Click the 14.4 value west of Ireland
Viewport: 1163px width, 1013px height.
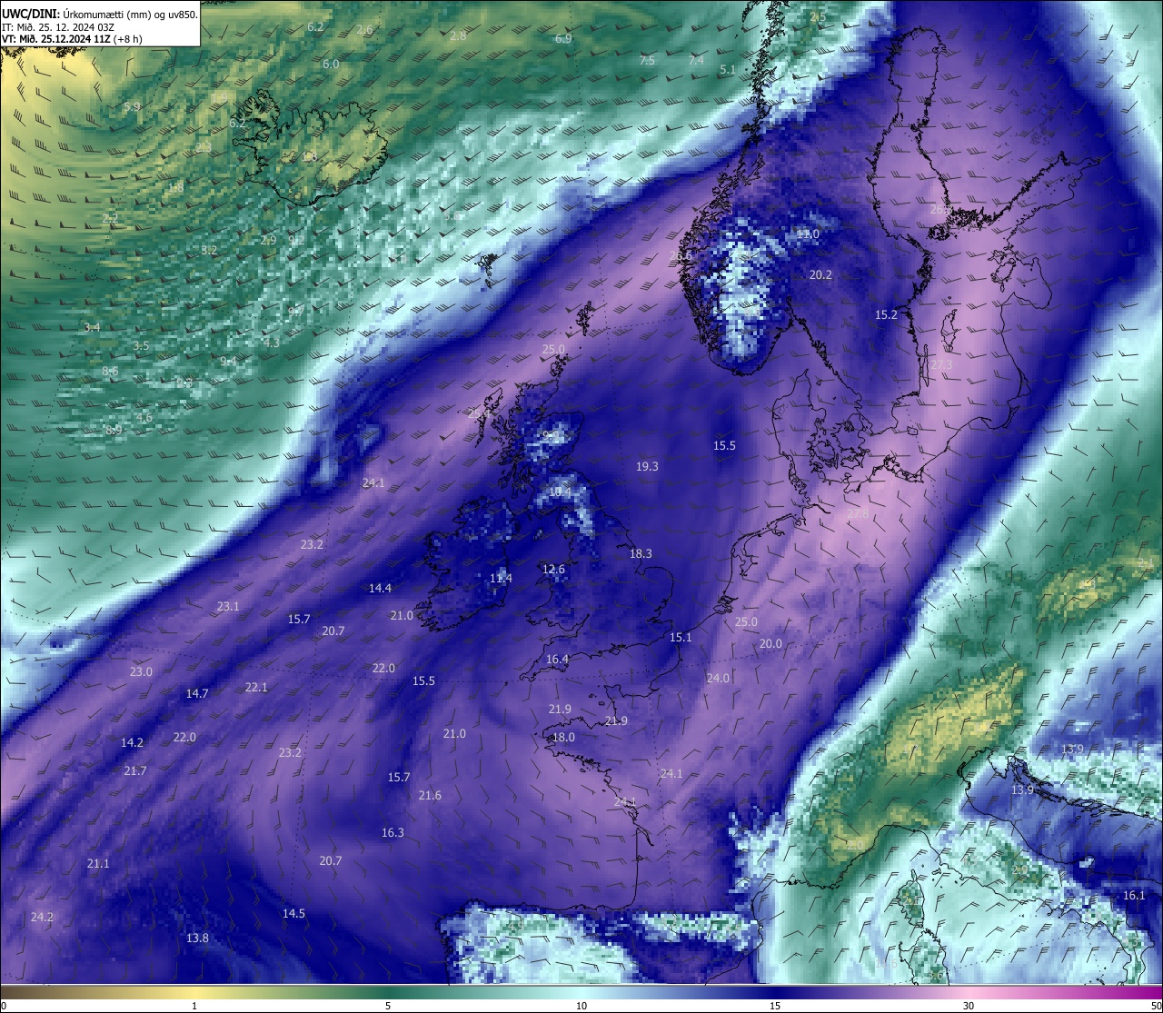coord(380,588)
